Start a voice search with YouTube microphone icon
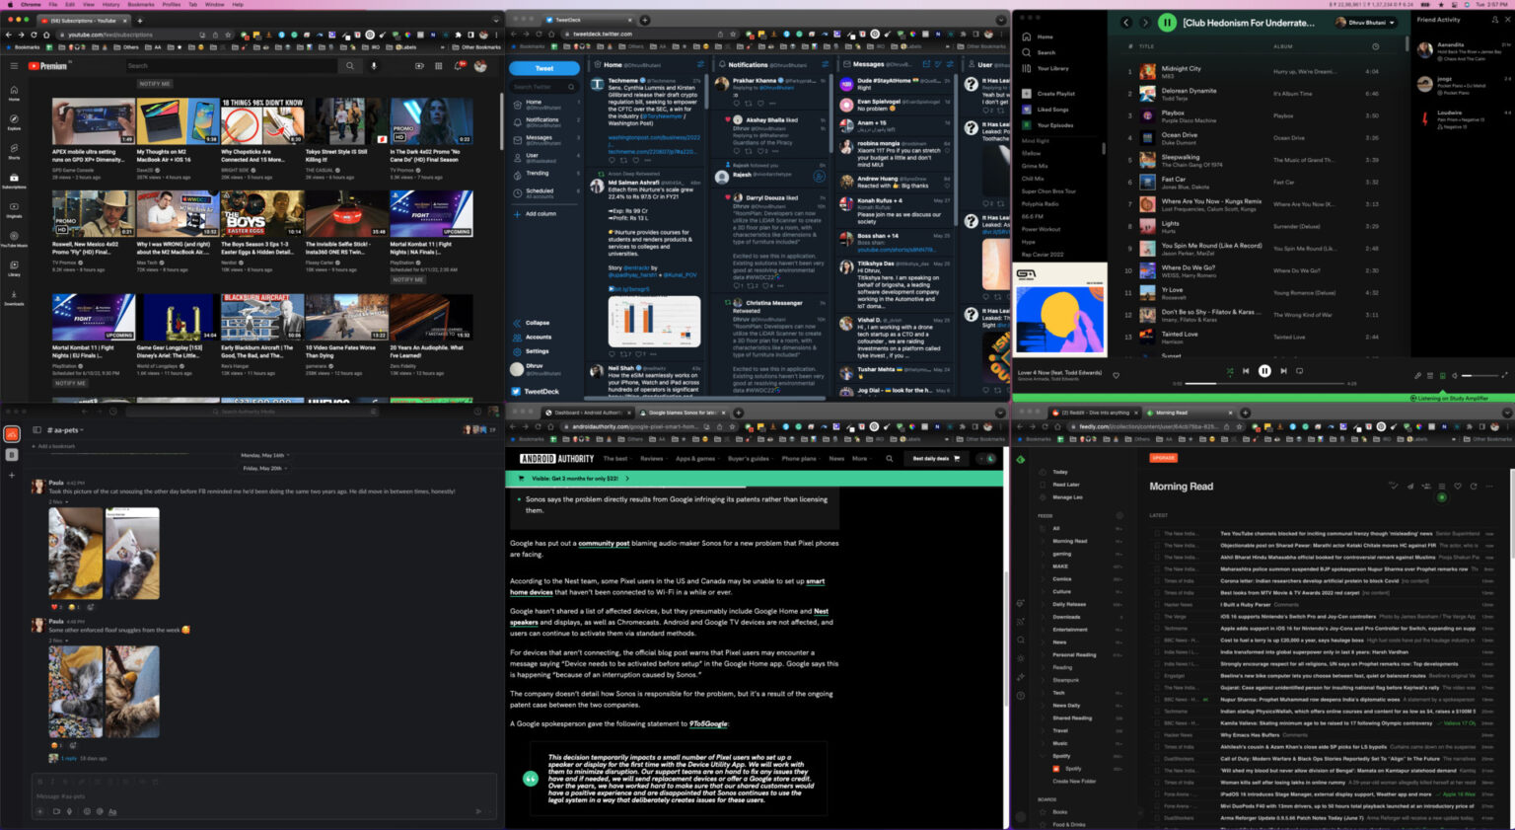Image resolution: width=1515 pixels, height=830 pixels. 372,66
